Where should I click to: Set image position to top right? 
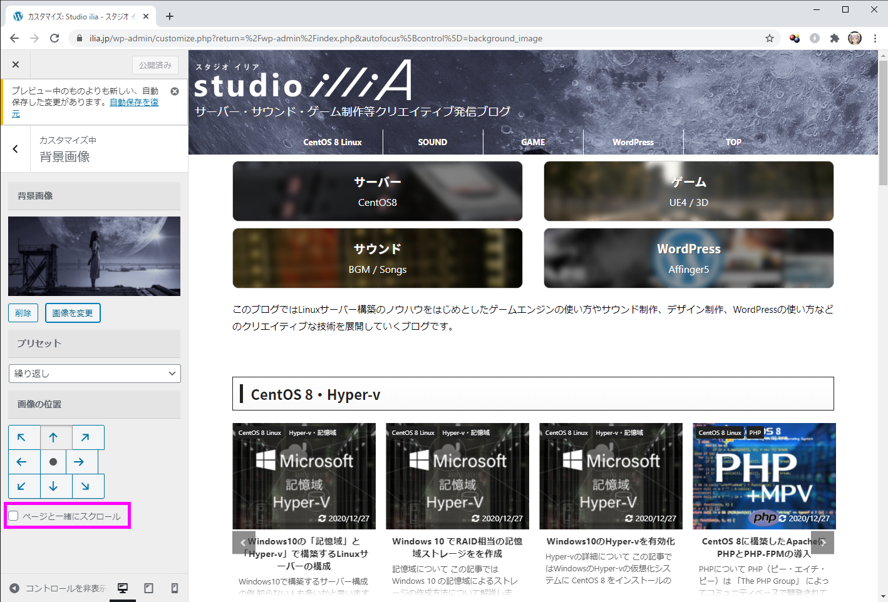click(x=88, y=437)
